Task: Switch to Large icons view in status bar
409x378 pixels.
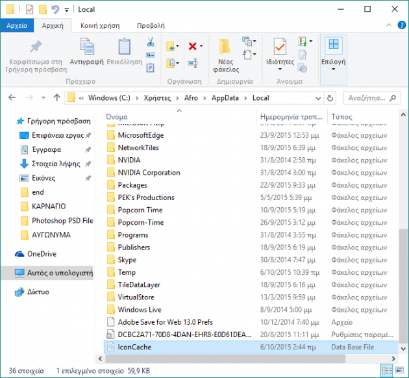Action: pos(399,370)
